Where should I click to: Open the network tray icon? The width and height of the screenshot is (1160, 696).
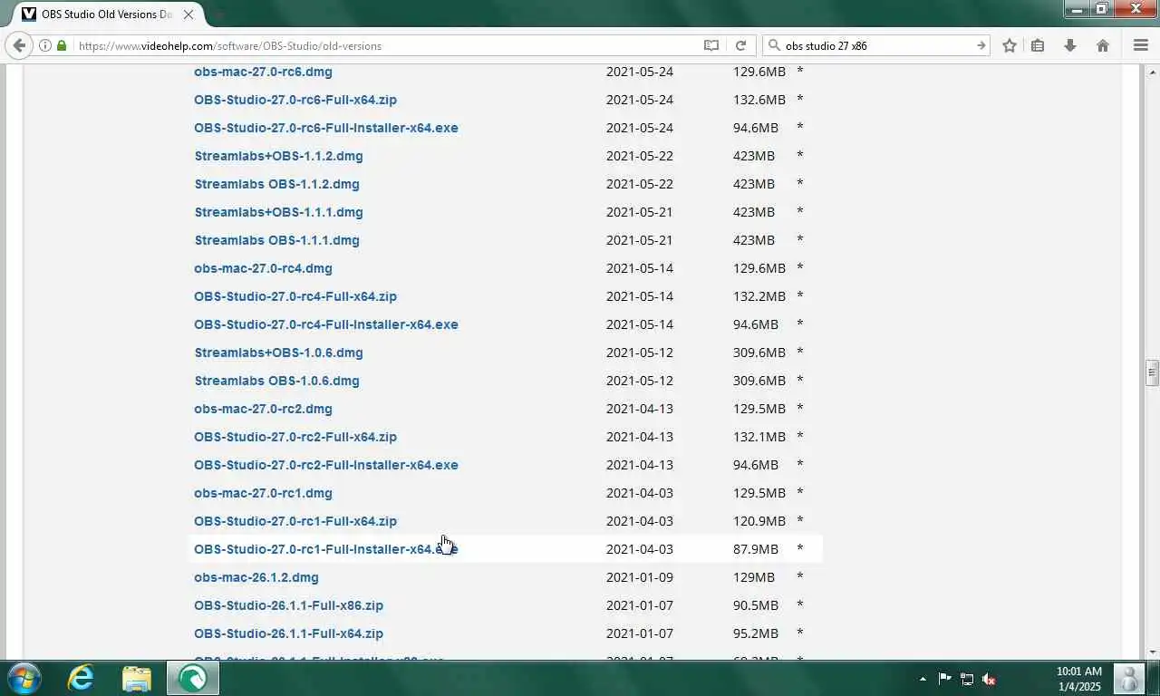click(967, 679)
